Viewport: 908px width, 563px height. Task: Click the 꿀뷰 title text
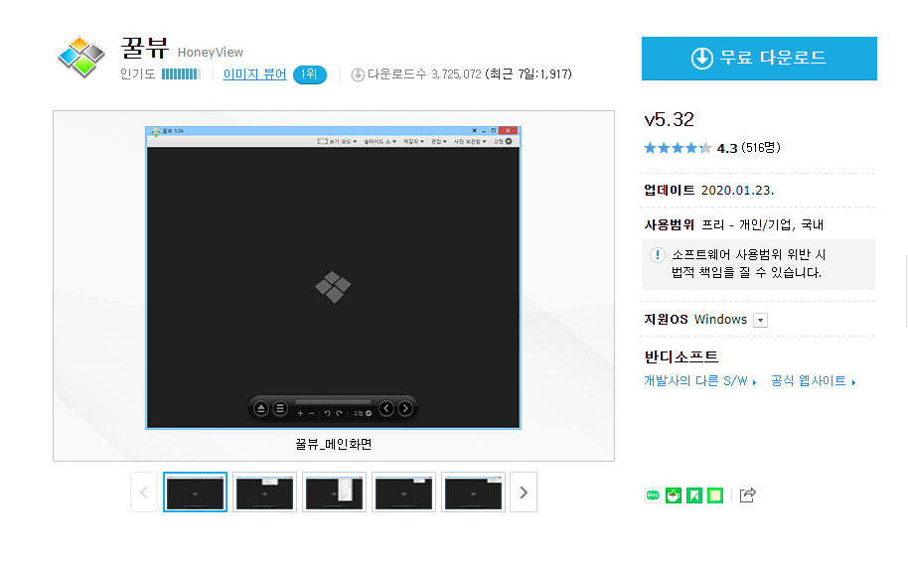tap(145, 48)
